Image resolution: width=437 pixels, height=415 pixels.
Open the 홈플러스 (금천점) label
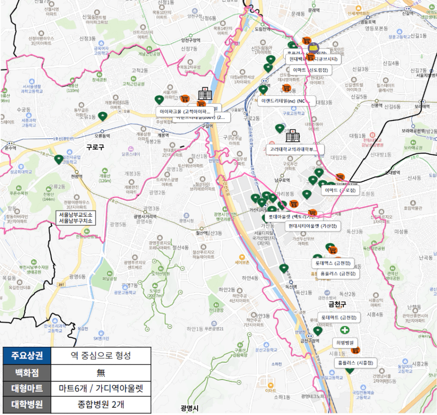[338, 274]
